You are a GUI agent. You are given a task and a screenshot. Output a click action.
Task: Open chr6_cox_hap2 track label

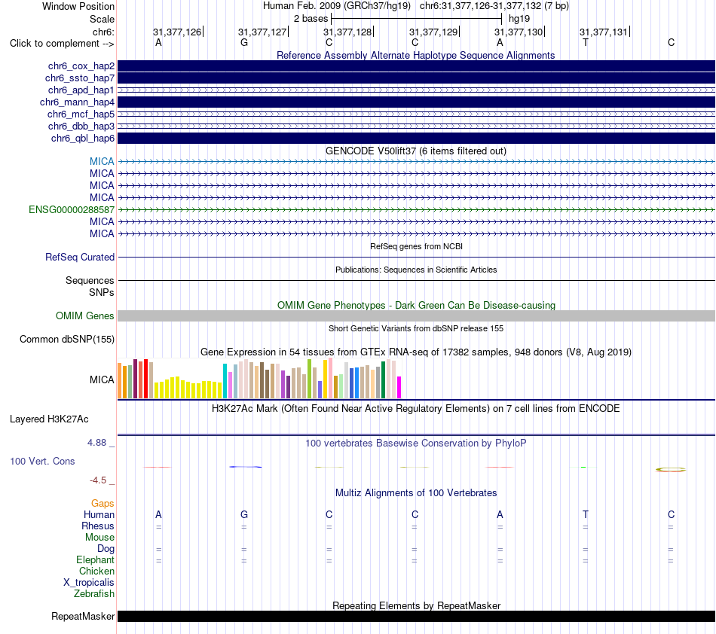[81, 66]
